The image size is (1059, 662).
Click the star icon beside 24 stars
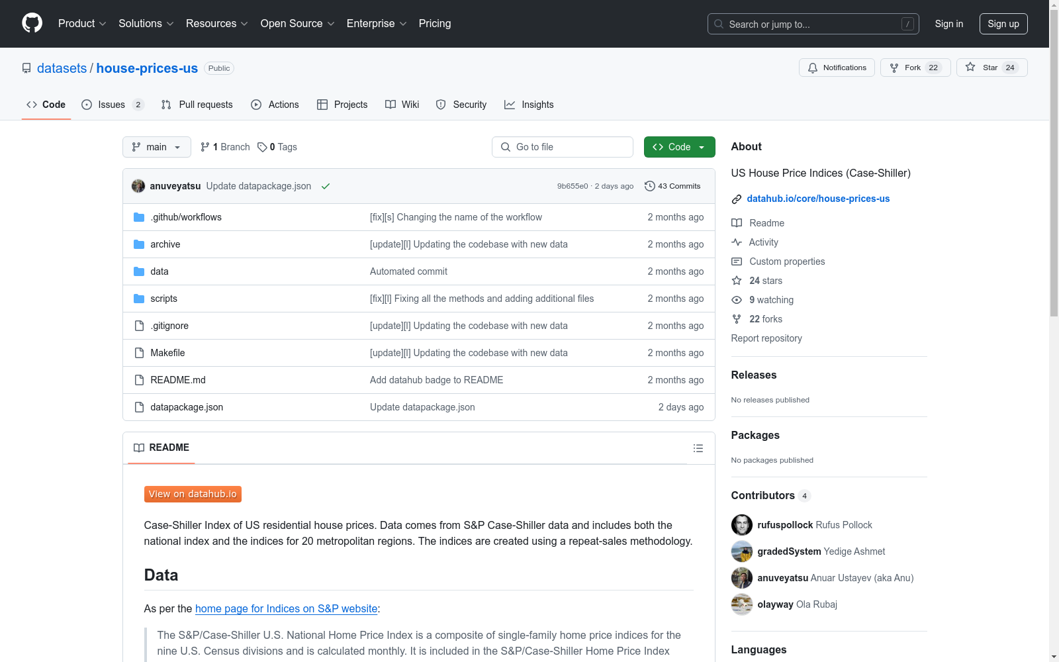(x=737, y=281)
